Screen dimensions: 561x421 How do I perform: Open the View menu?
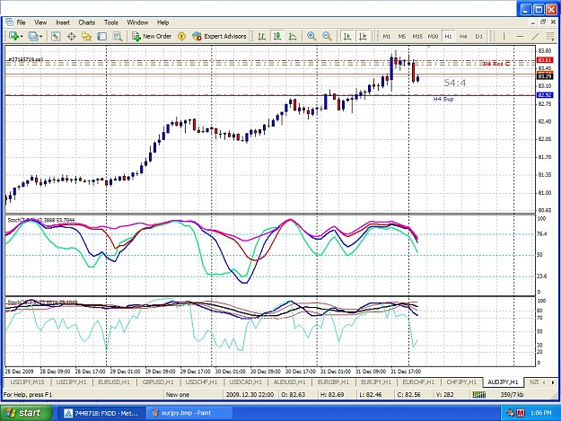click(x=40, y=22)
